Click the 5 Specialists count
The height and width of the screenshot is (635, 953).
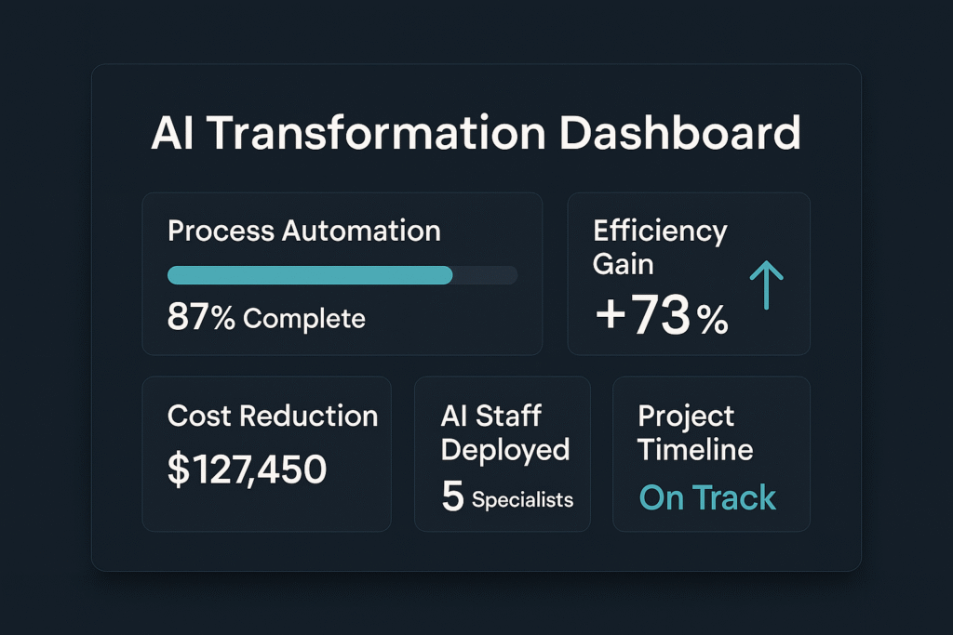click(x=507, y=496)
